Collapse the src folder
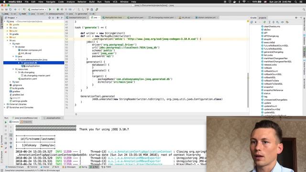 (x=8, y=41)
